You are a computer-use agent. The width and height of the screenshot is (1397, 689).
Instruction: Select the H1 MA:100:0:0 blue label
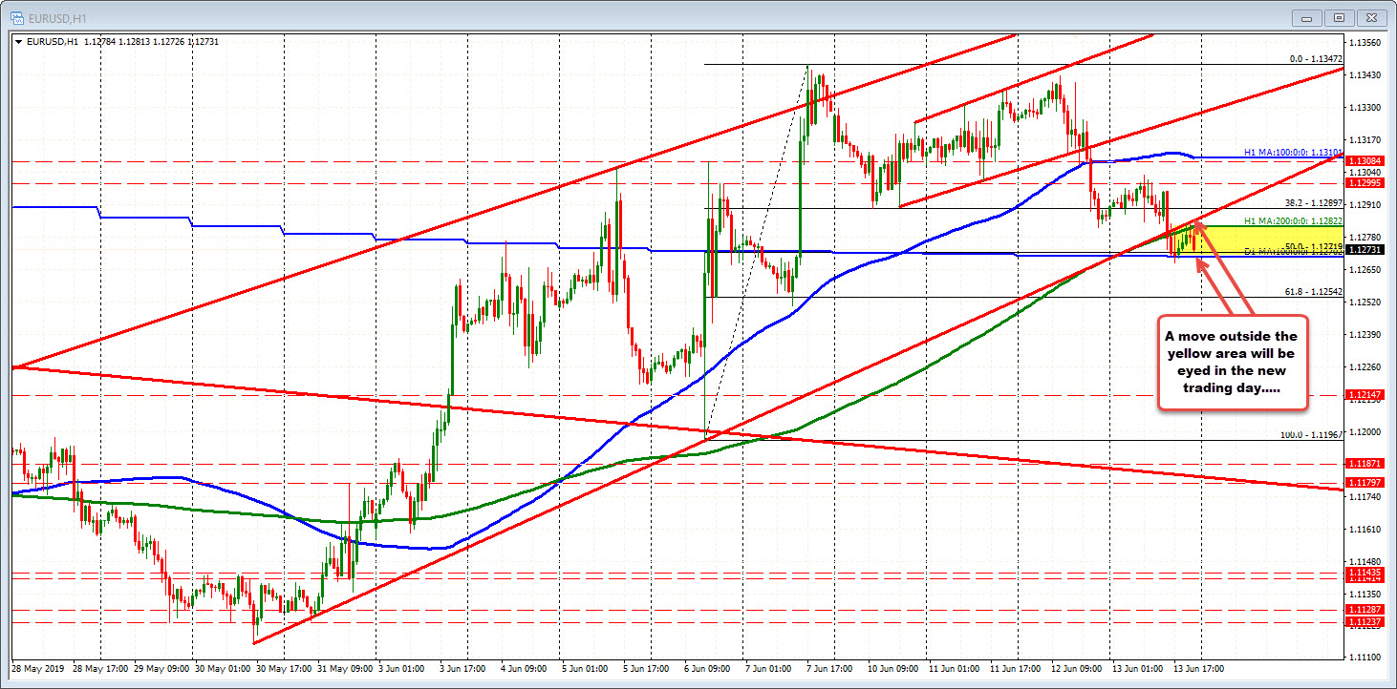[x=1294, y=152]
